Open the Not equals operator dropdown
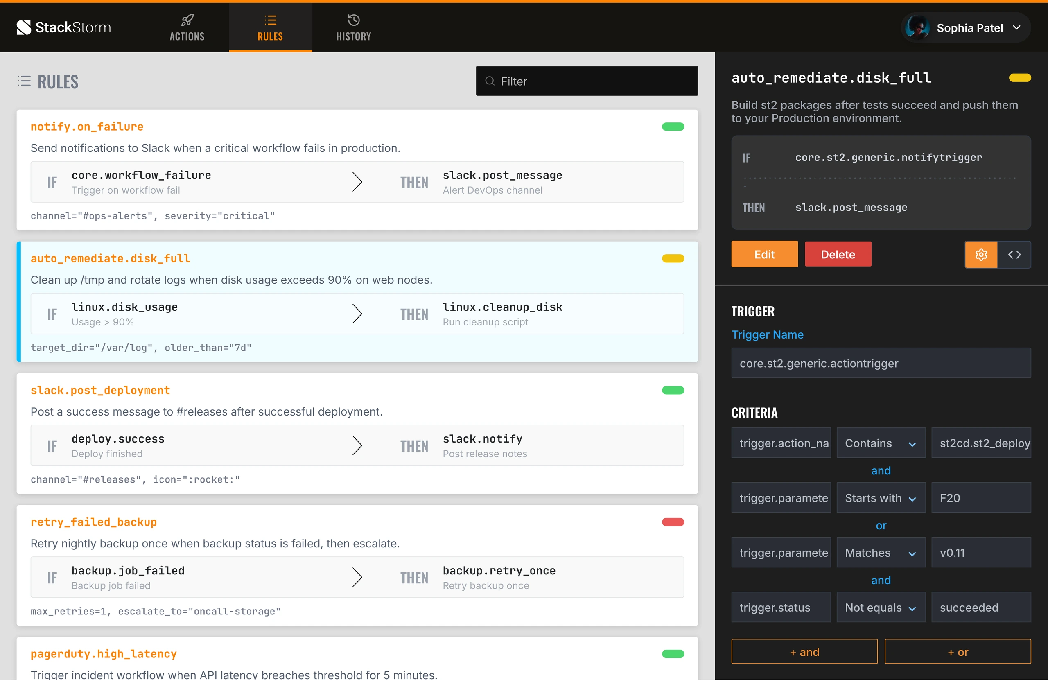 coord(881,608)
